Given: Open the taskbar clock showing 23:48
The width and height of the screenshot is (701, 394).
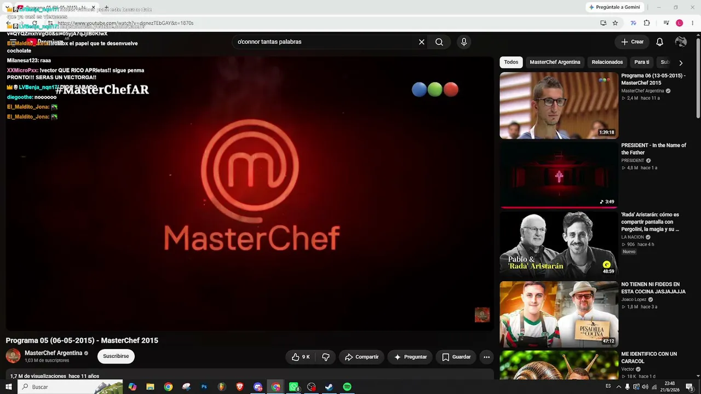Looking at the screenshot, I should pyautogui.click(x=670, y=387).
